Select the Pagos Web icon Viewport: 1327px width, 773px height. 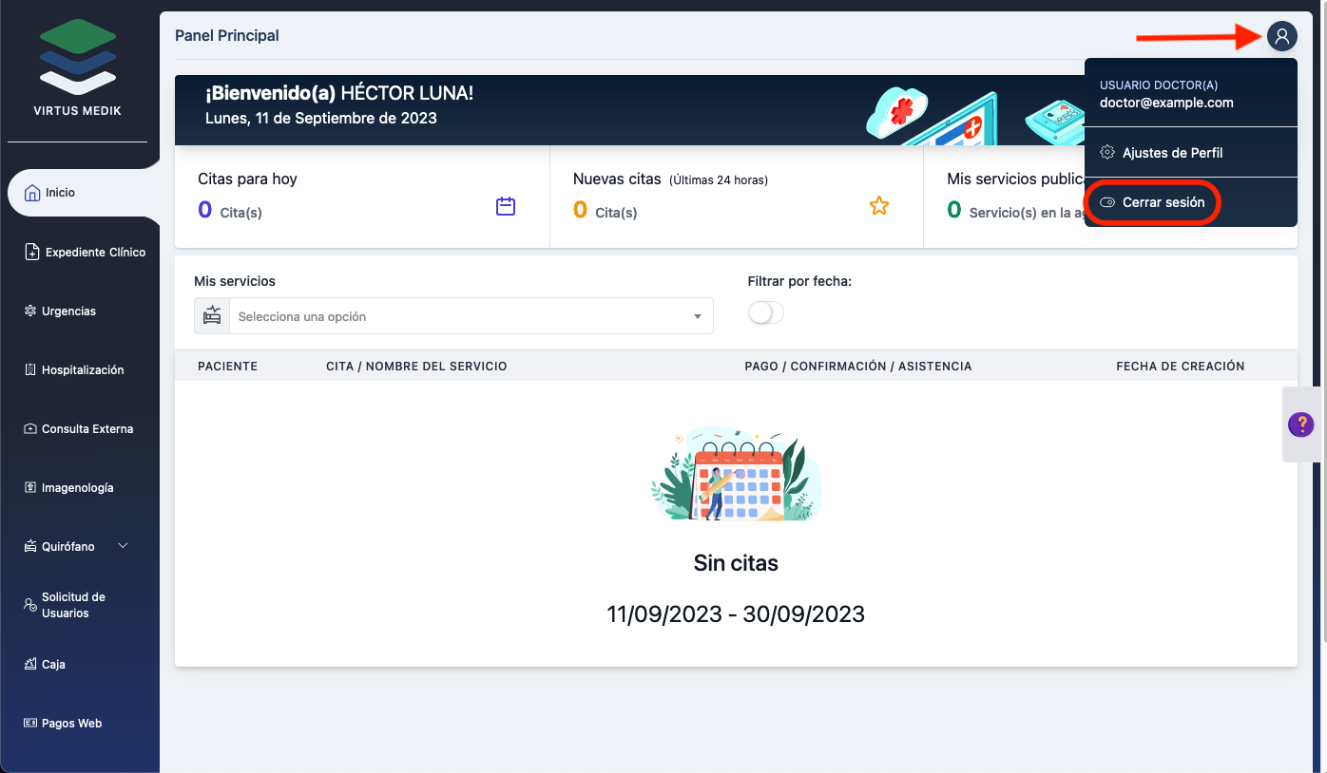(70, 723)
